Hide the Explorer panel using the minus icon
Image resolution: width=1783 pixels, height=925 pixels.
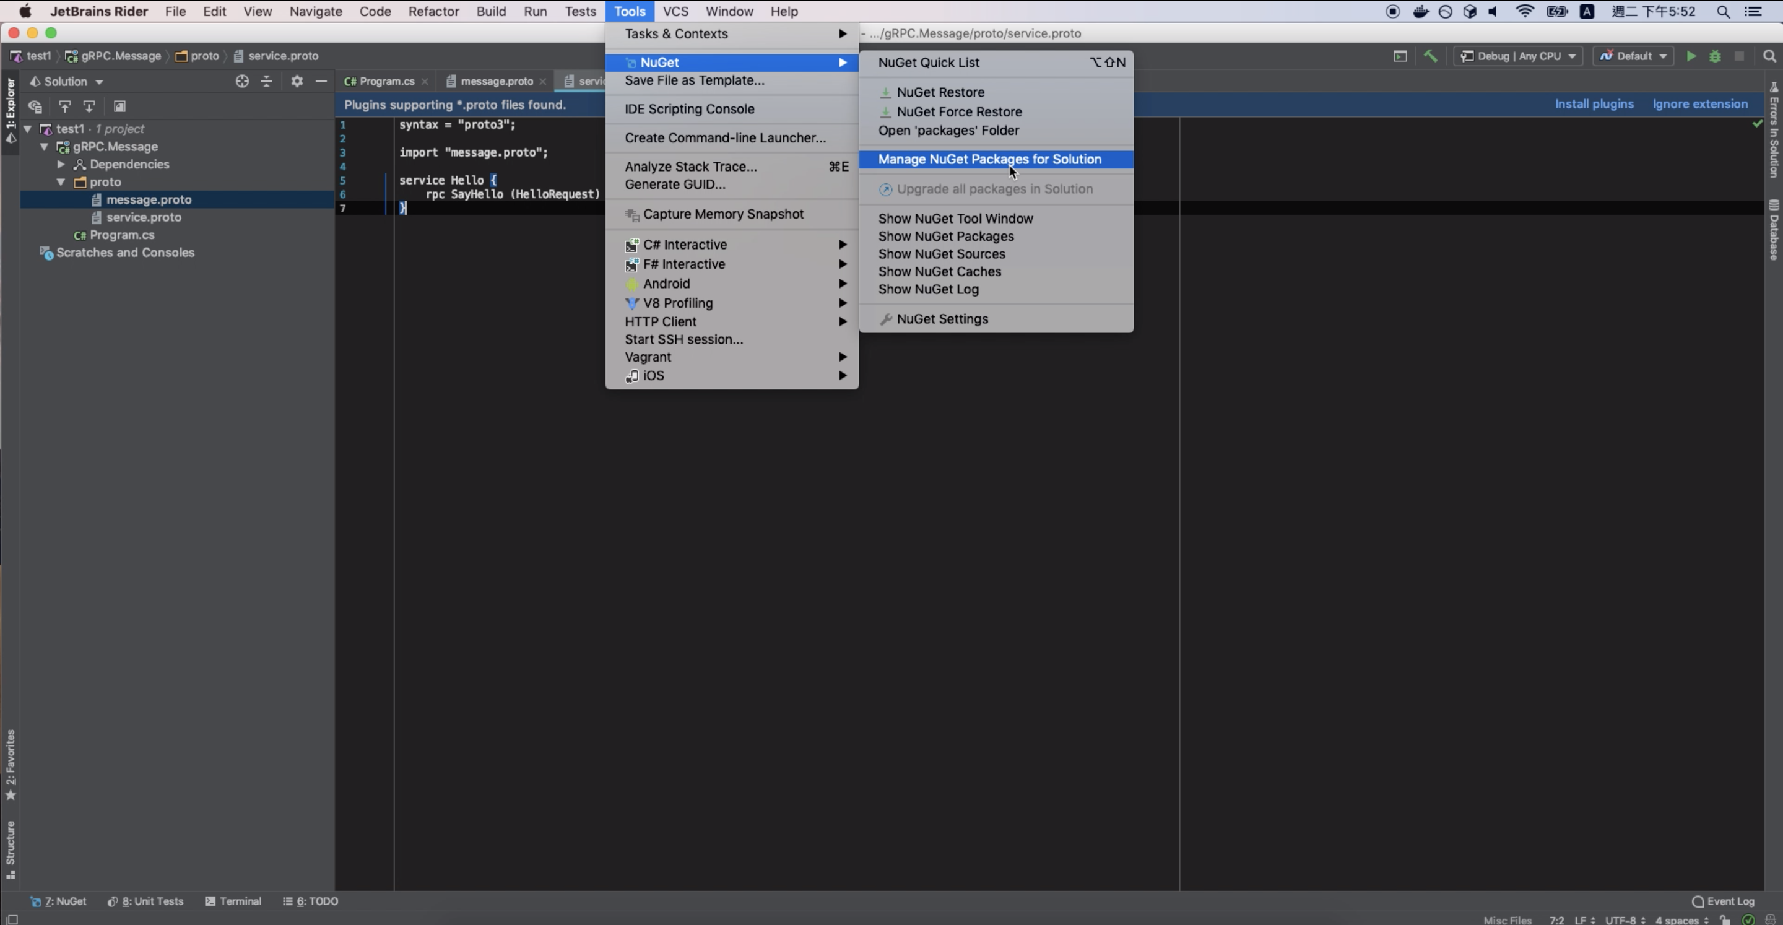(x=321, y=81)
